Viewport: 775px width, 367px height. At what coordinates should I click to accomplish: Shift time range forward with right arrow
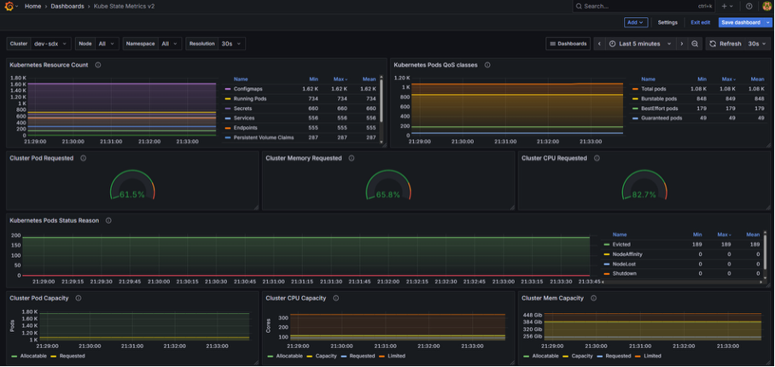pyautogui.click(x=681, y=44)
